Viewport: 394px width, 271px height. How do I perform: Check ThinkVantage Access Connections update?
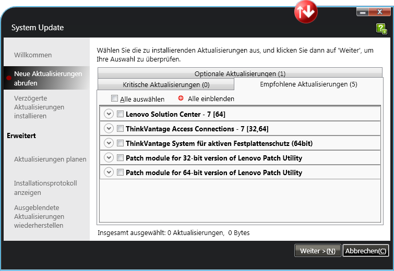point(120,129)
